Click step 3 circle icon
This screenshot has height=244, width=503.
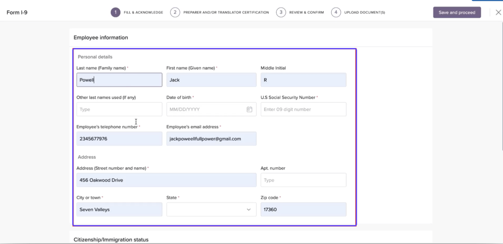click(281, 12)
